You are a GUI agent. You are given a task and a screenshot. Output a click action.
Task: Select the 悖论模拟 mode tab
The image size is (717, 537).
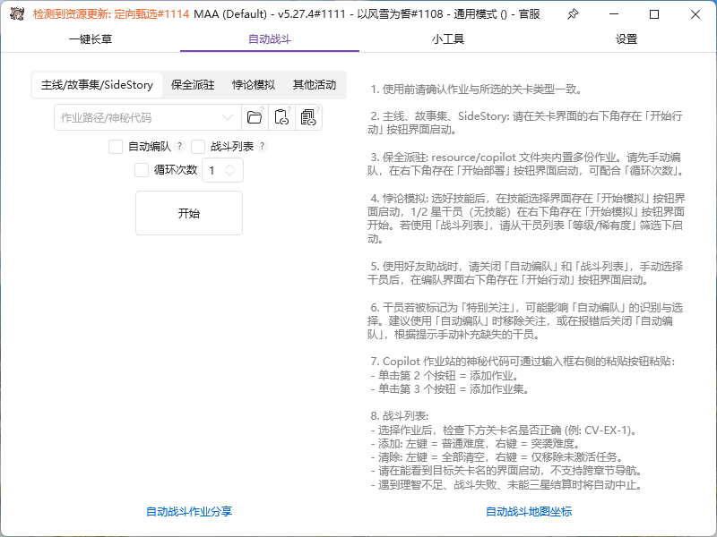pyautogui.click(x=252, y=85)
